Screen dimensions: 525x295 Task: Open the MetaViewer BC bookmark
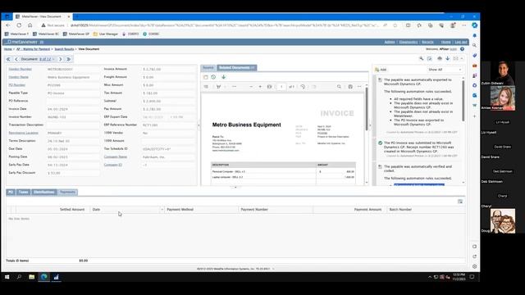coord(46,34)
